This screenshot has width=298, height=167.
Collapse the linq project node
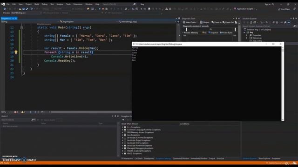click(244, 32)
